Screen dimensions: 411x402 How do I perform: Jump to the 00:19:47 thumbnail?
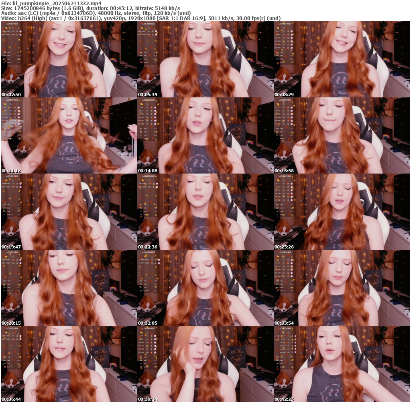[x=69, y=212]
